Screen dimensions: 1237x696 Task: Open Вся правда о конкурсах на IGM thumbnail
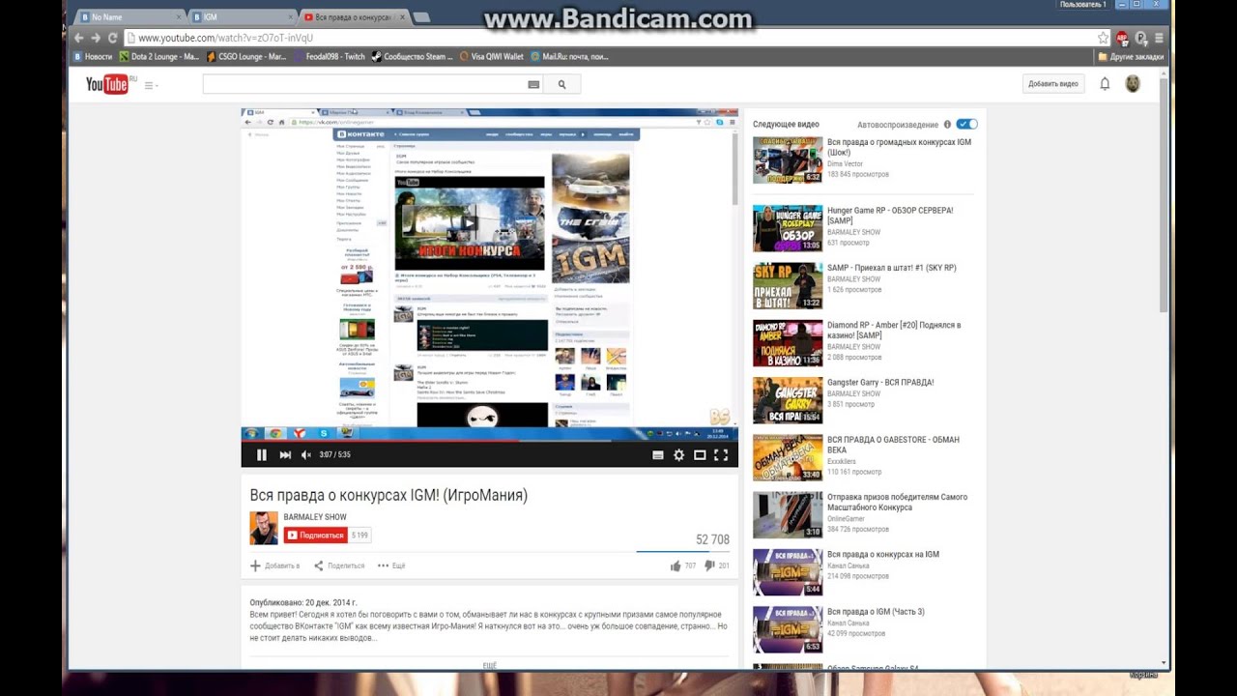tap(788, 572)
